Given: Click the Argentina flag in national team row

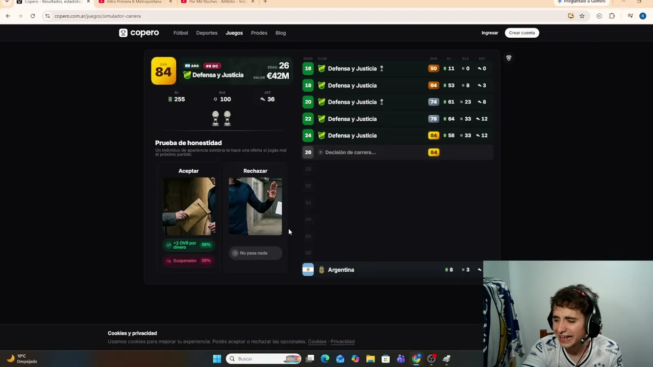Looking at the screenshot, I should [x=308, y=270].
